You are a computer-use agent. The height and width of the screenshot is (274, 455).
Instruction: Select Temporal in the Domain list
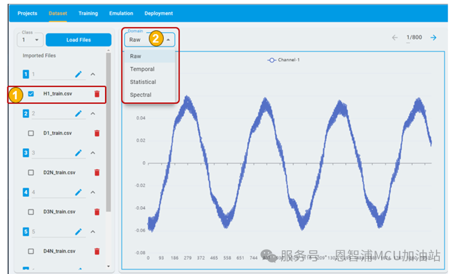[150, 69]
